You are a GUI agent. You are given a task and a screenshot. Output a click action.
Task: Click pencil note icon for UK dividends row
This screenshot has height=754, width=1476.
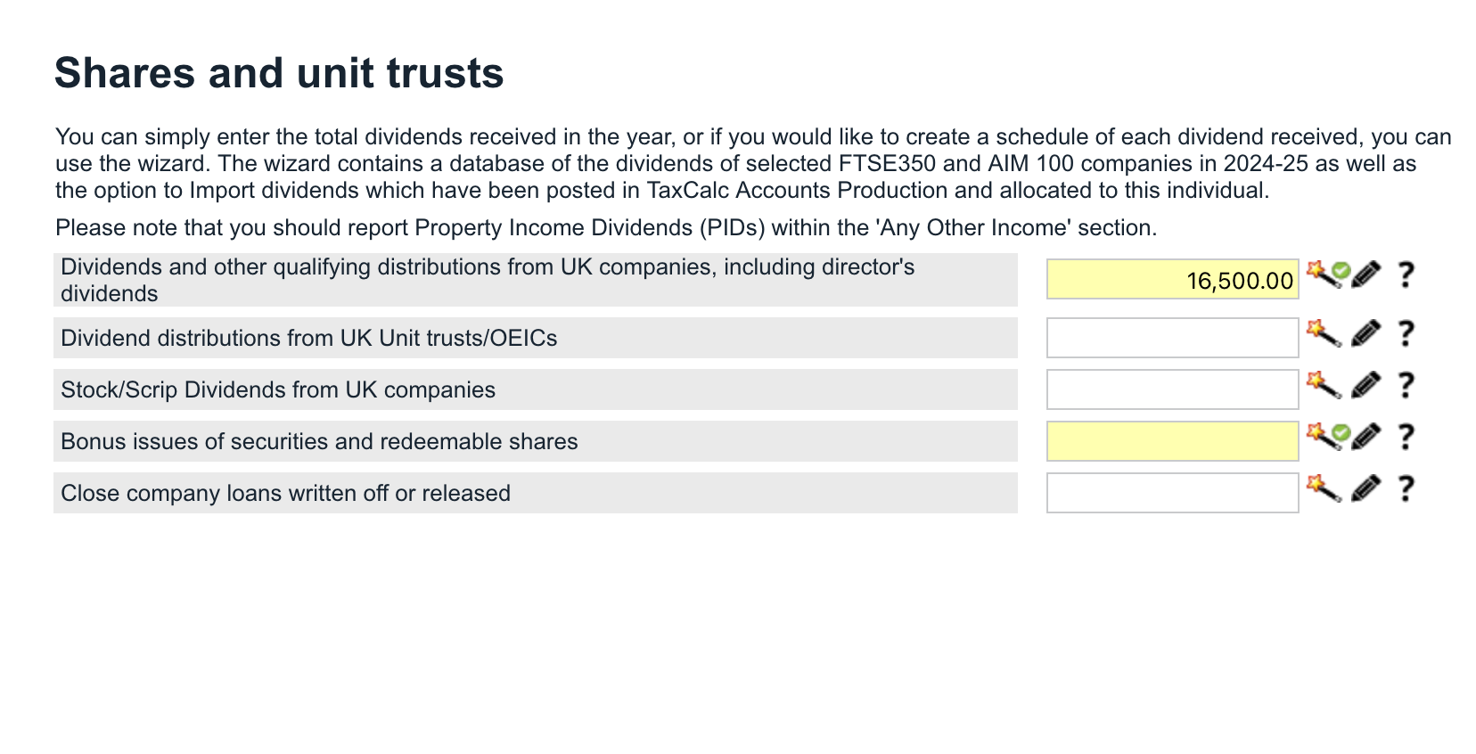1365,275
